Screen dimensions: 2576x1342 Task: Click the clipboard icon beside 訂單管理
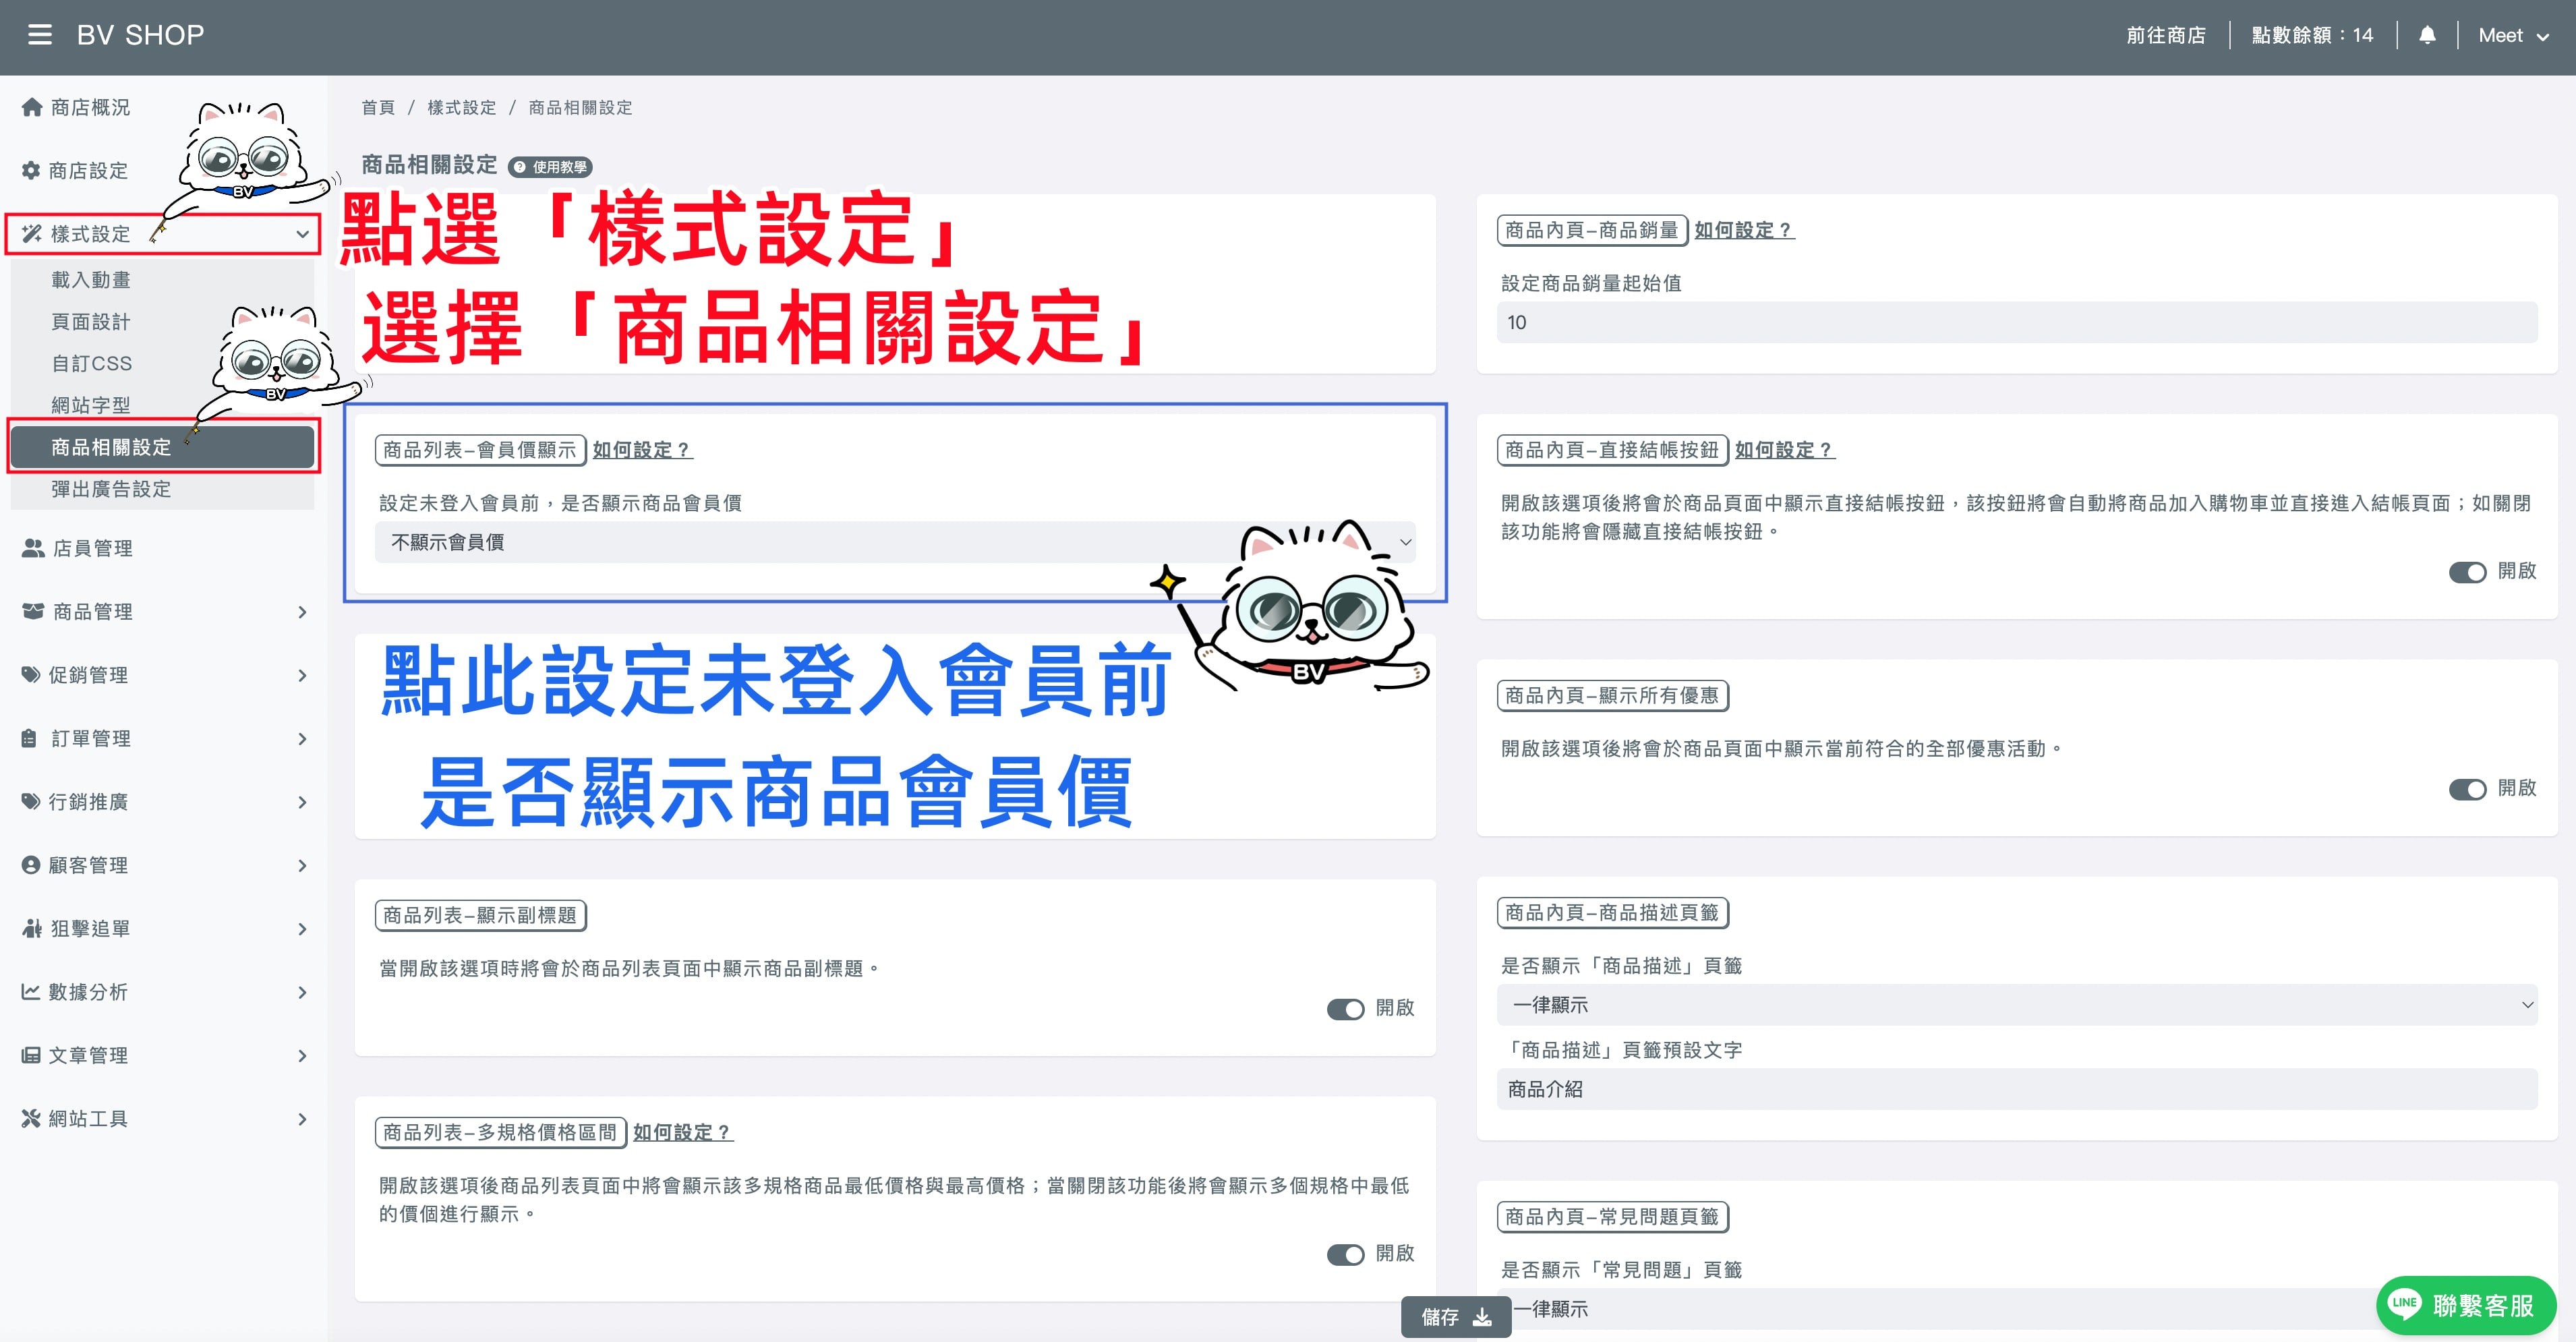click(30, 738)
